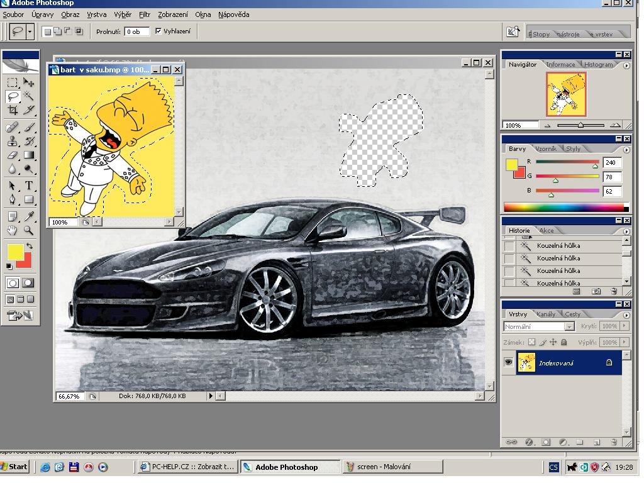This screenshot has height=483, width=644.
Task: Select the Eraser tool
Action: point(12,155)
